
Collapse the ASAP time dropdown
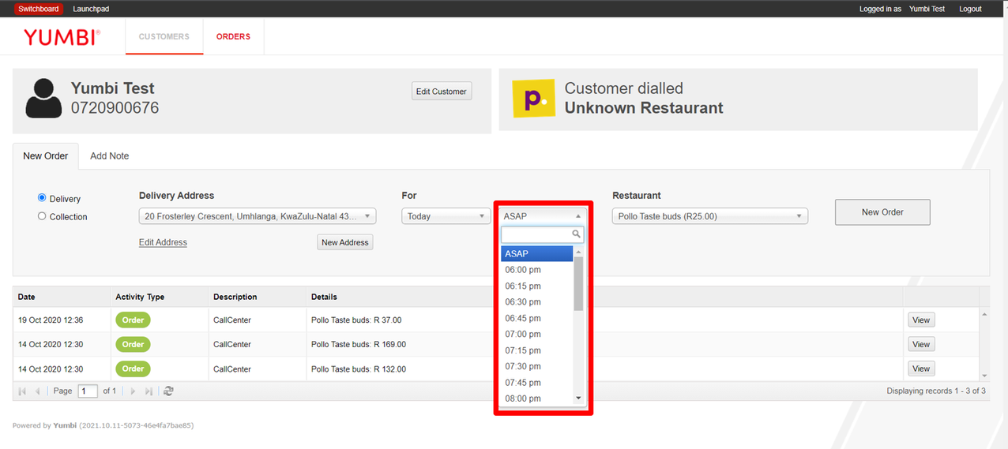click(x=543, y=216)
